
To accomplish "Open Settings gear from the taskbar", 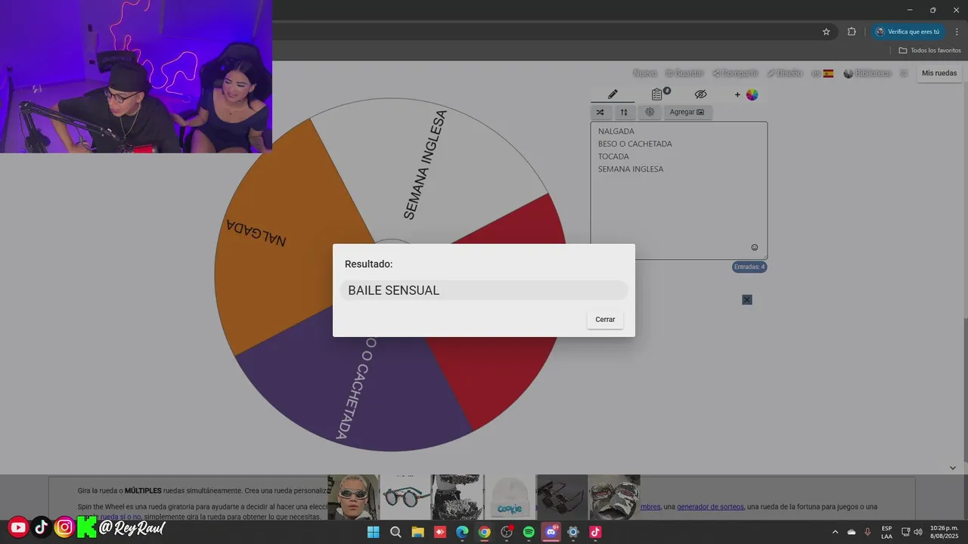I will tap(573, 532).
